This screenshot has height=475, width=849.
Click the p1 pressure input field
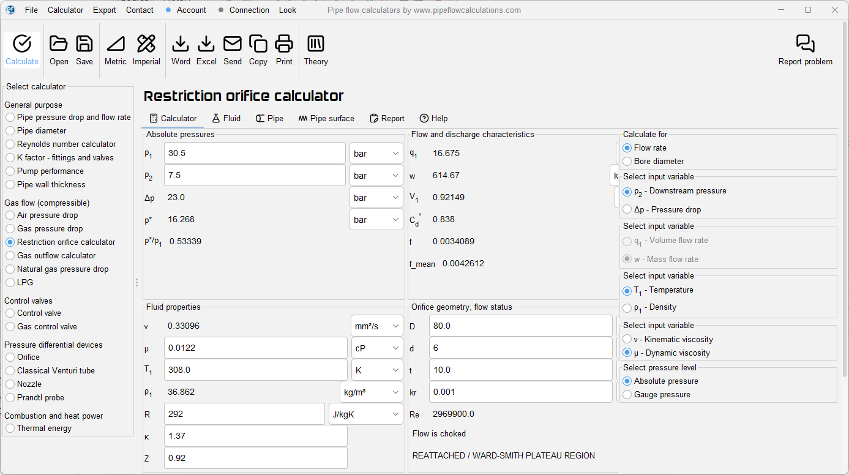coord(255,154)
